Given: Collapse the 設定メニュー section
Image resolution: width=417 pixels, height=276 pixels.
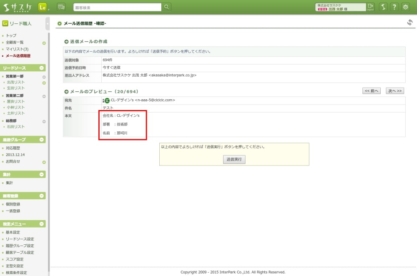Looking at the screenshot, I should 41,224.
